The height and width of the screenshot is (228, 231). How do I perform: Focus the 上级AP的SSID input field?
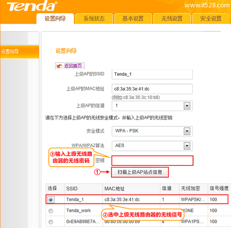tap(152, 74)
